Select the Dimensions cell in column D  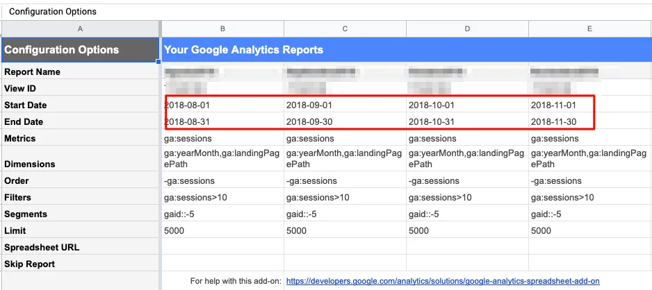click(x=467, y=158)
